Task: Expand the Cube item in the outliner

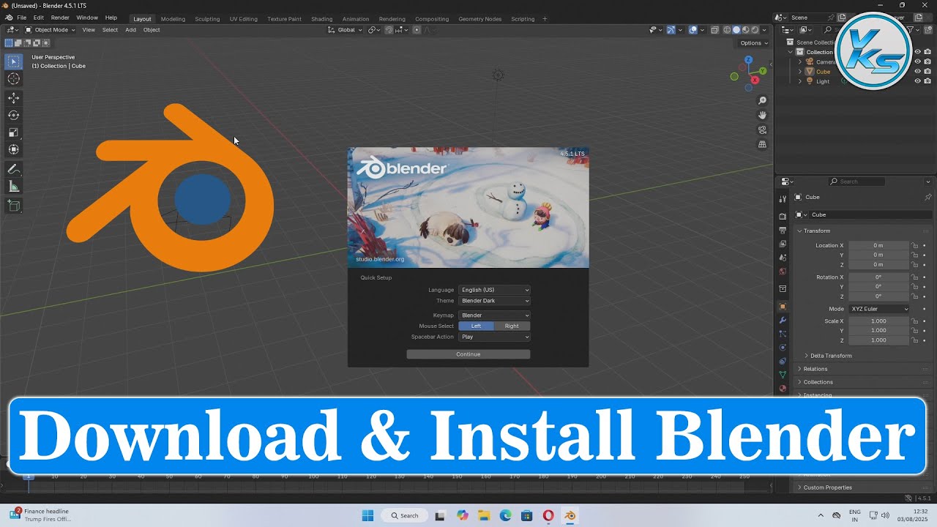Action: point(799,72)
